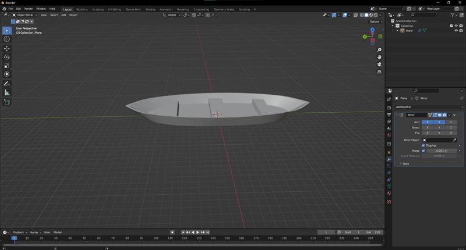Image resolution: width=466 pixels, height=250 pixels.
Task: Switch to the Modeling workspace tab
Action: pos(82,9)
